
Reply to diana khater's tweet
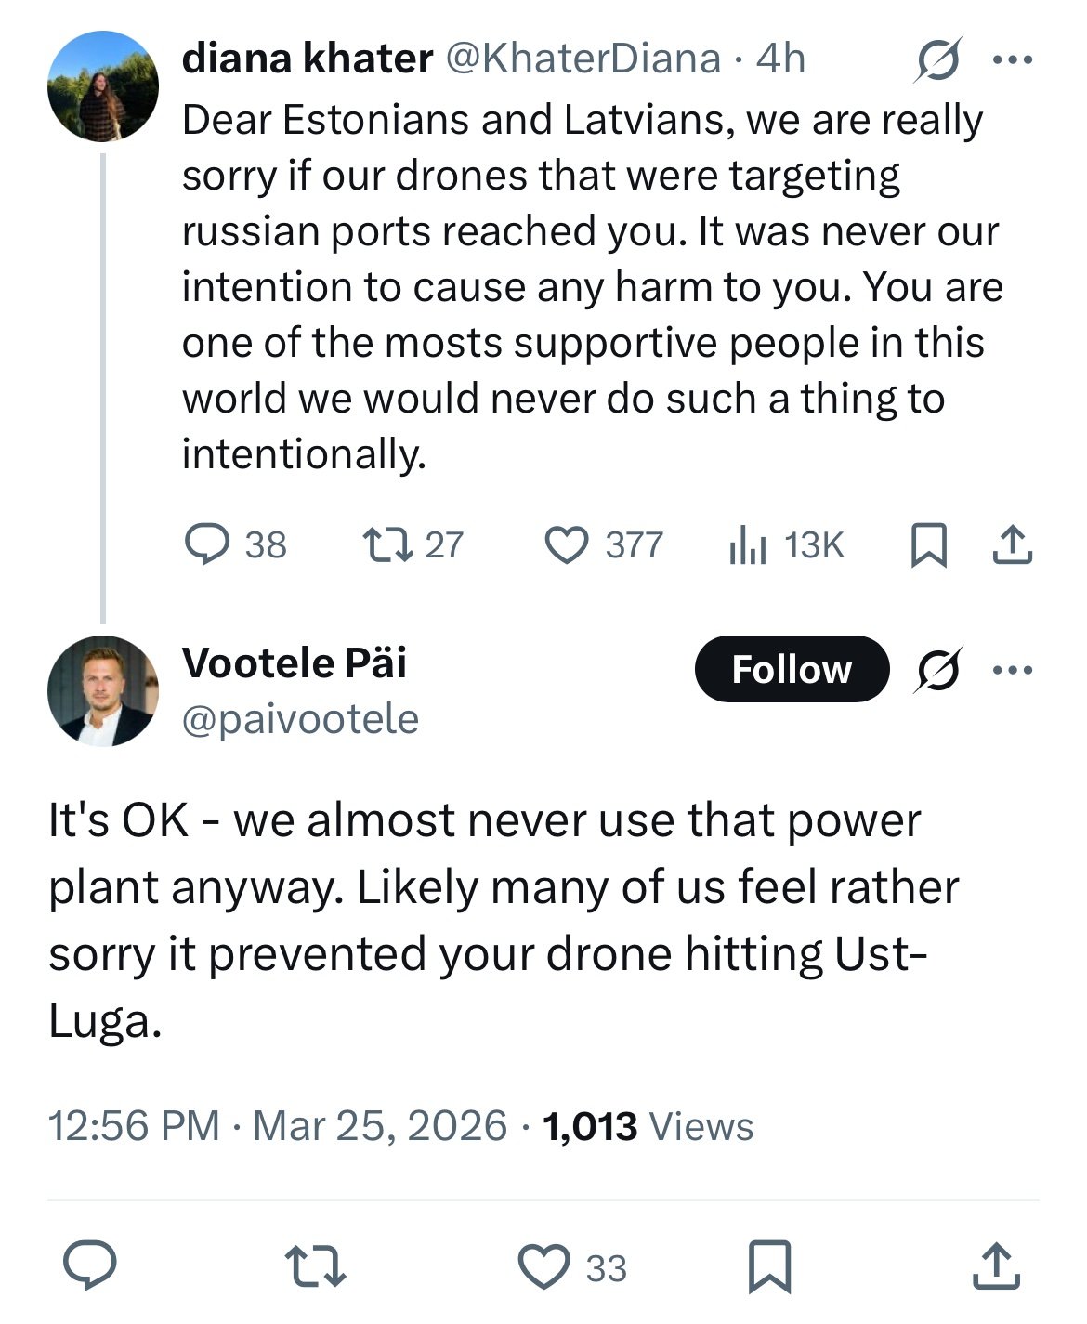point(207,544)
